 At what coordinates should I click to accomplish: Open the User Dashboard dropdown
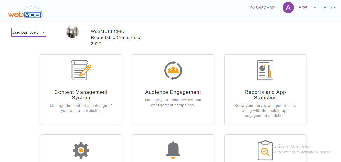click(x=29, y=32)
